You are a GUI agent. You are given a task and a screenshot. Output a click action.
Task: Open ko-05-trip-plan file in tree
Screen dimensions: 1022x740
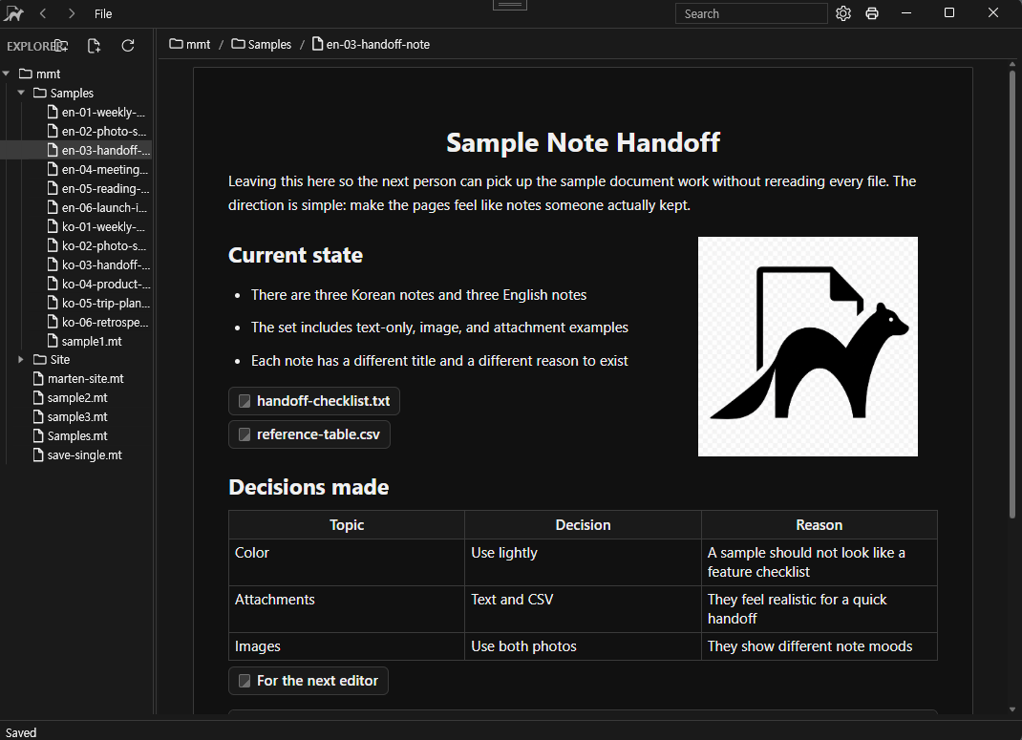96,303
